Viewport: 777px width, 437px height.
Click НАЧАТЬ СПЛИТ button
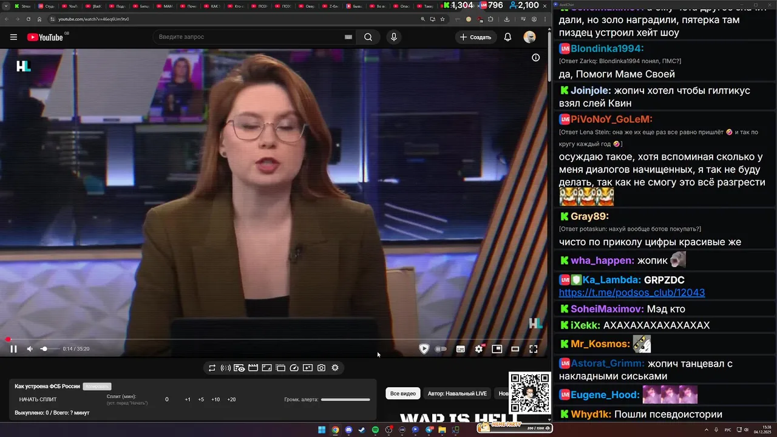(38, 399)
